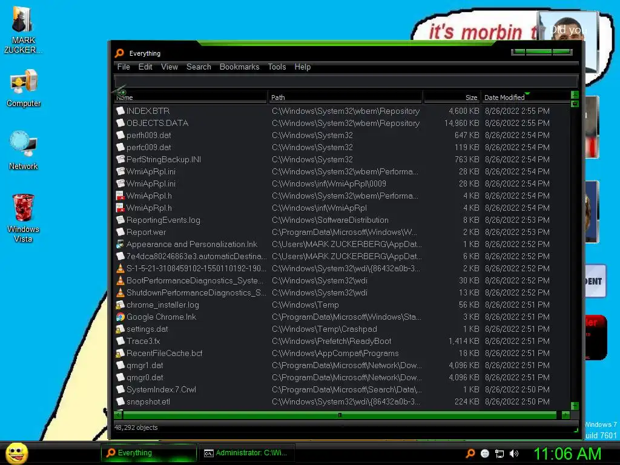Click horizontal scrollbar left arrow
This screenshot has width=620, height=465.
[x=118, y=415]
